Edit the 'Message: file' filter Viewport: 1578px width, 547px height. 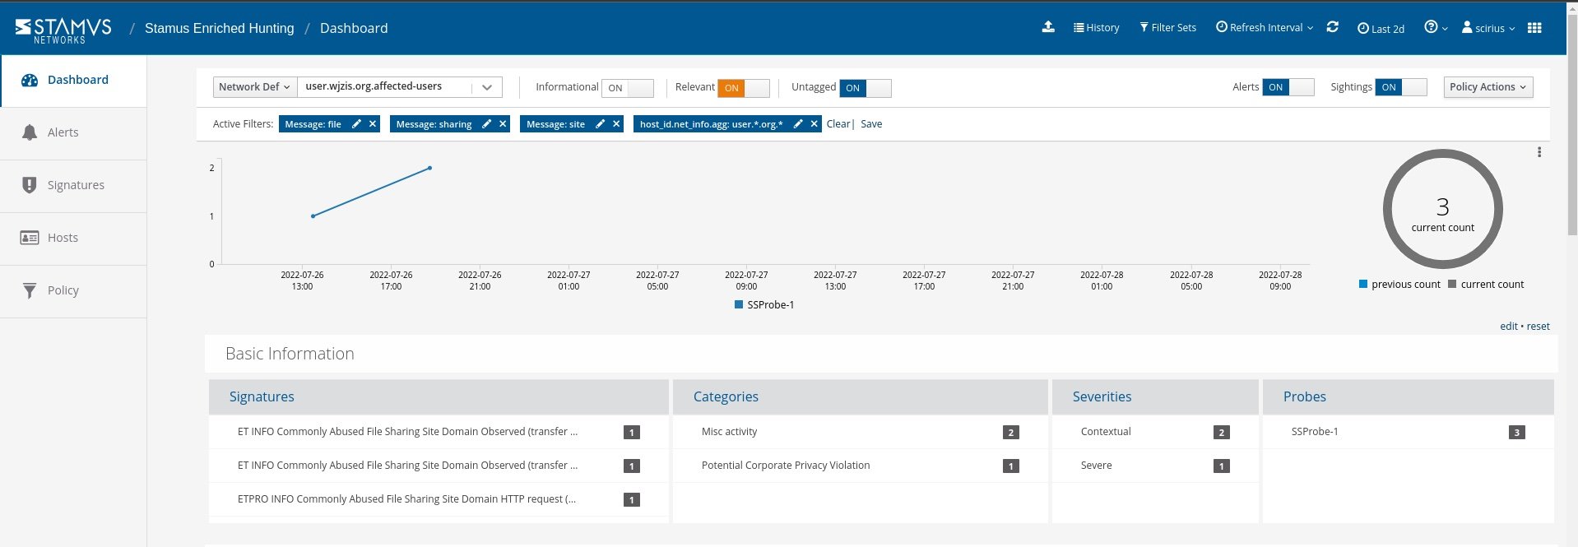pos(356,124)
